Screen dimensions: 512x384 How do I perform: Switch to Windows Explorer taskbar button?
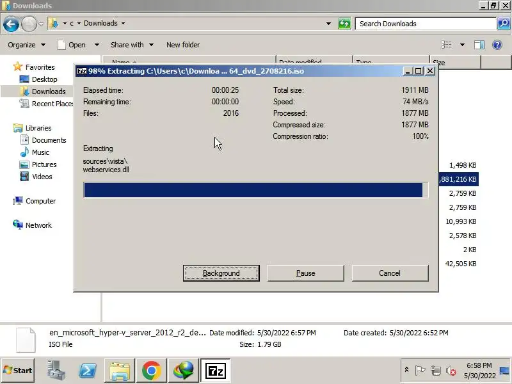[120, 371]
